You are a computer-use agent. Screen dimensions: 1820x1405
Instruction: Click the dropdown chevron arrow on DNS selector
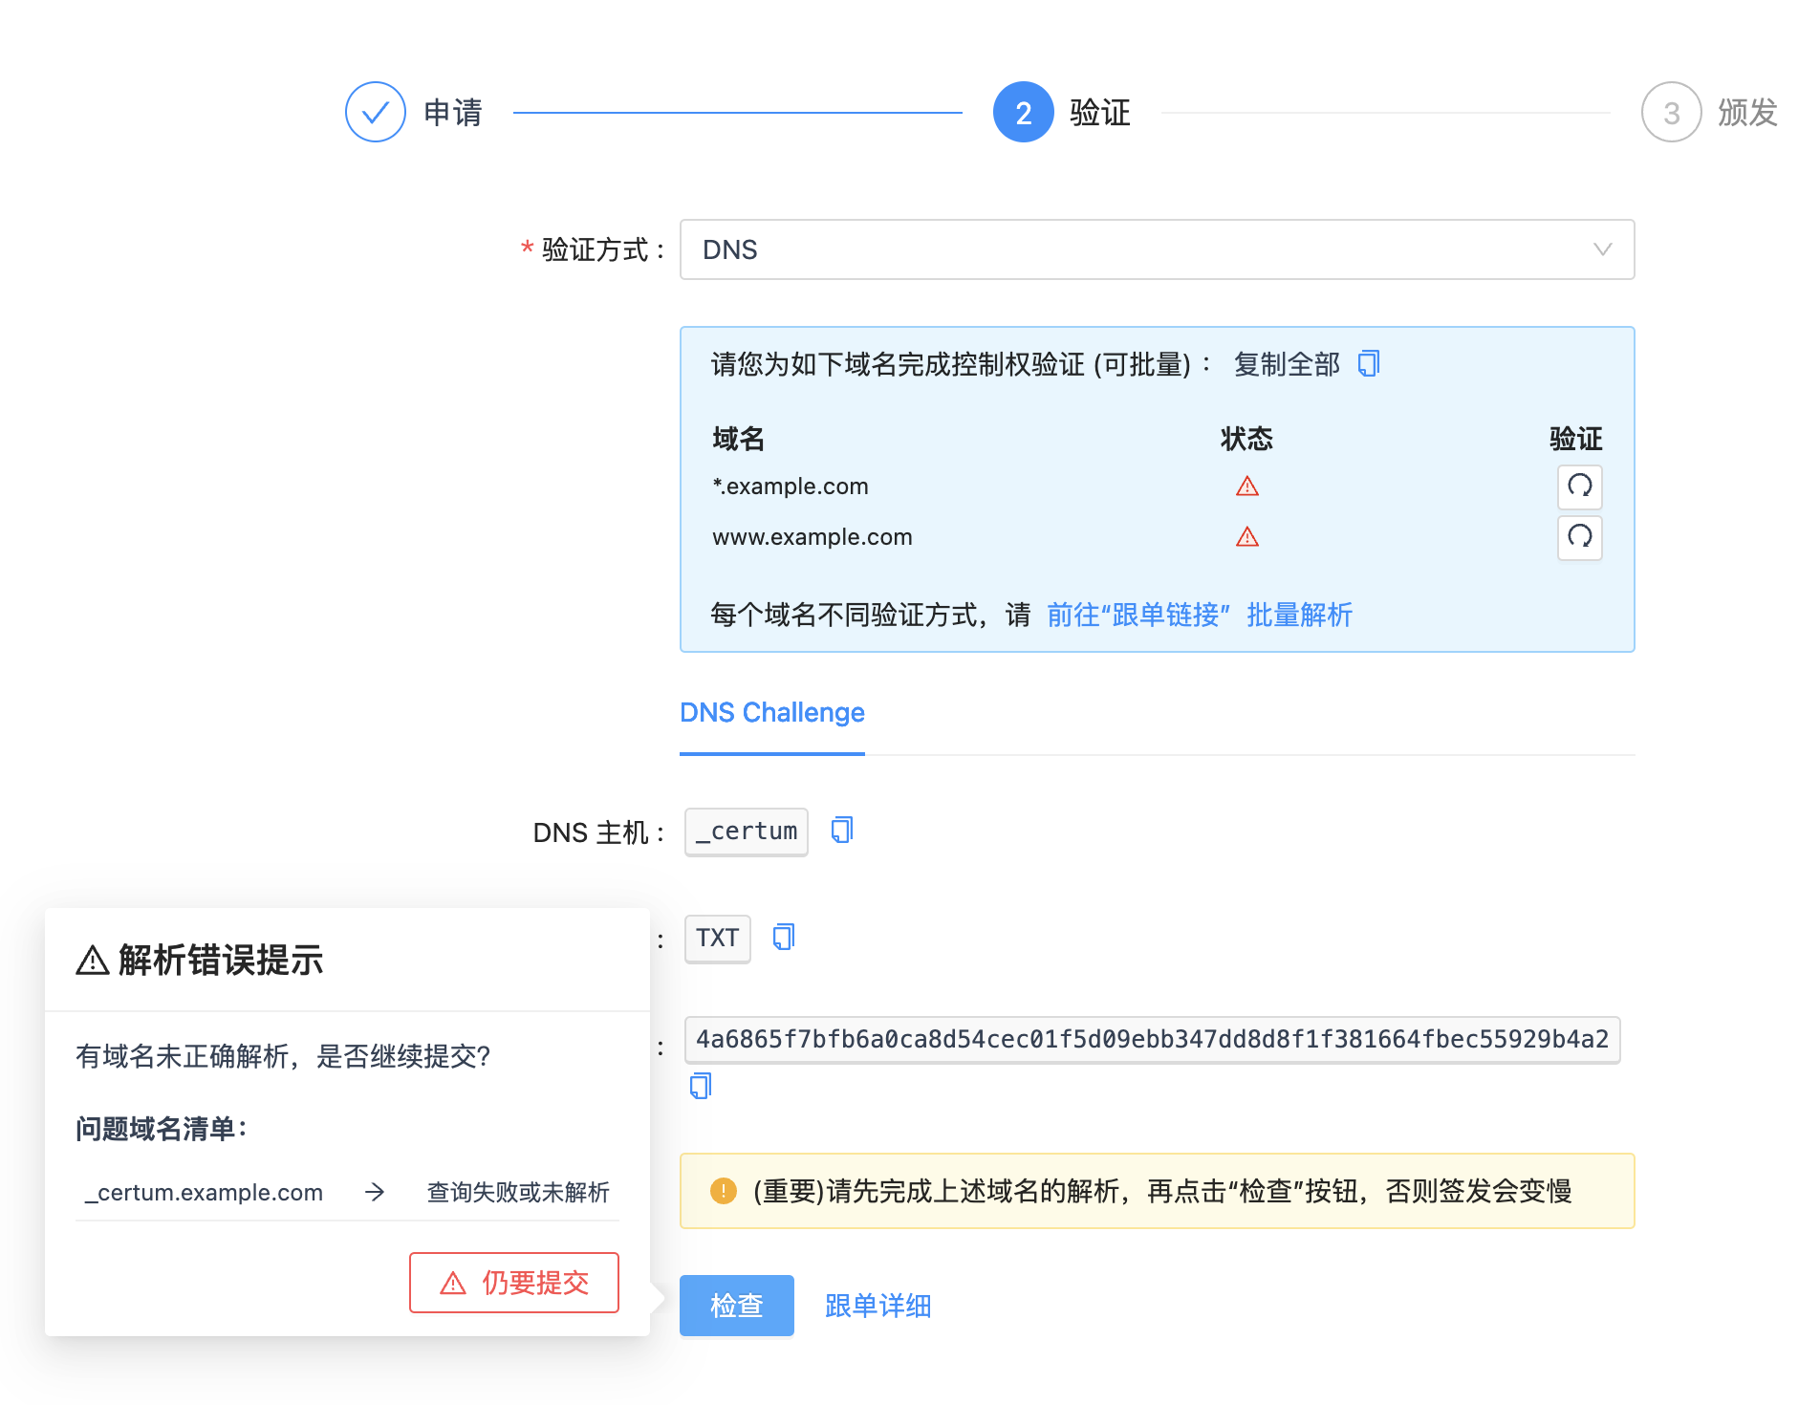click(x=1602, y=249)
